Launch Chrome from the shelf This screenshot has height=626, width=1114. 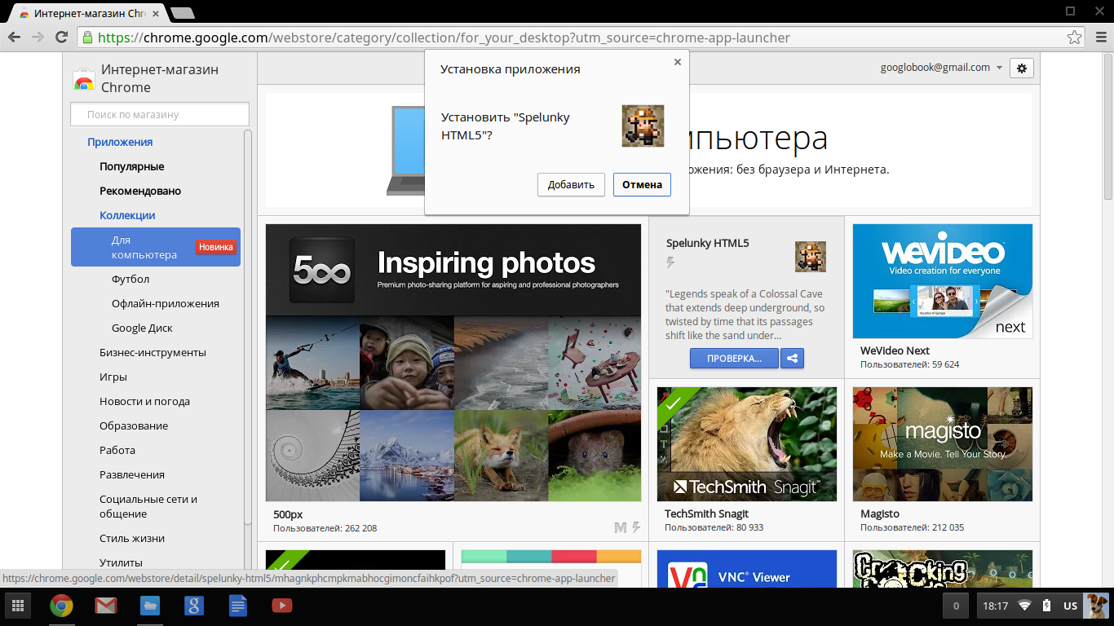coord(61,606)
